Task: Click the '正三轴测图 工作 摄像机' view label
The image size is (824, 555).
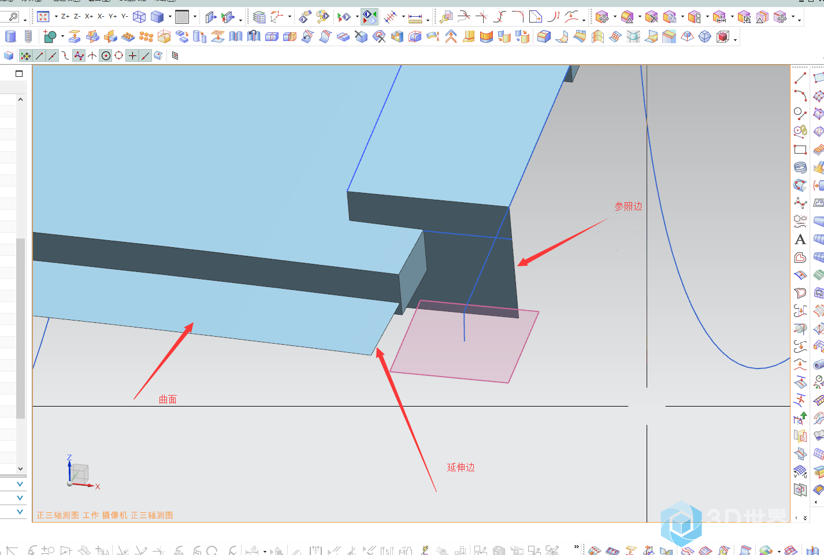Action: 82,515
